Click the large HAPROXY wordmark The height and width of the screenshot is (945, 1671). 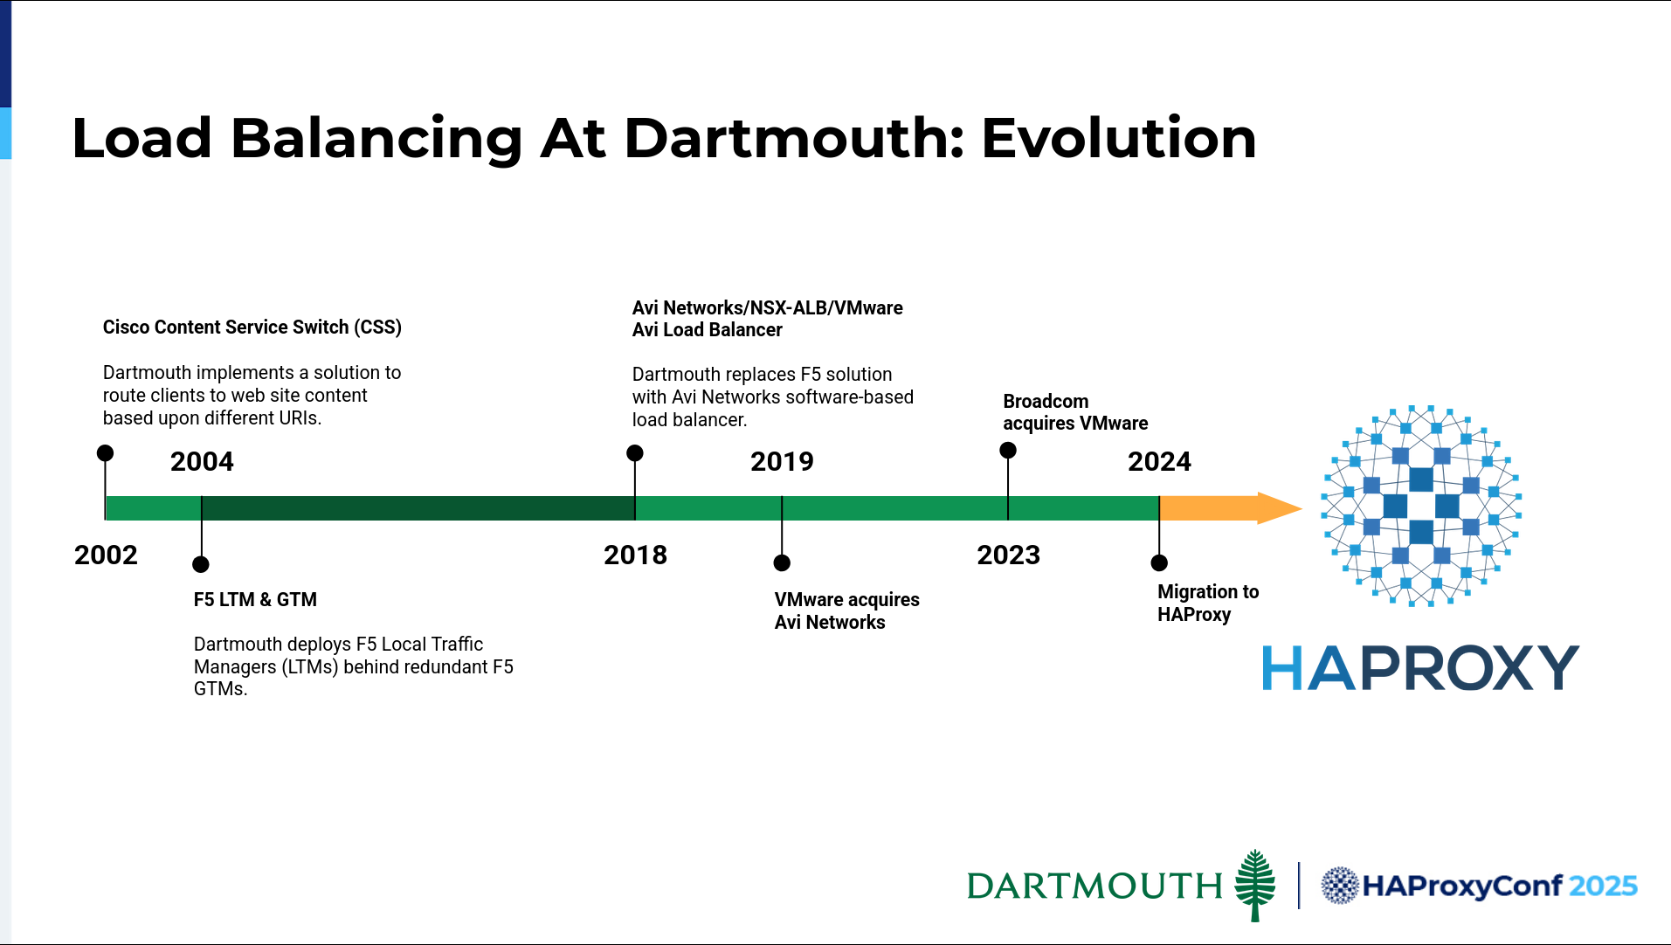click(x=1421, y=668)
